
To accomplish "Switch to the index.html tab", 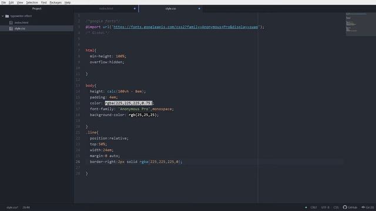I will [106, 9].
